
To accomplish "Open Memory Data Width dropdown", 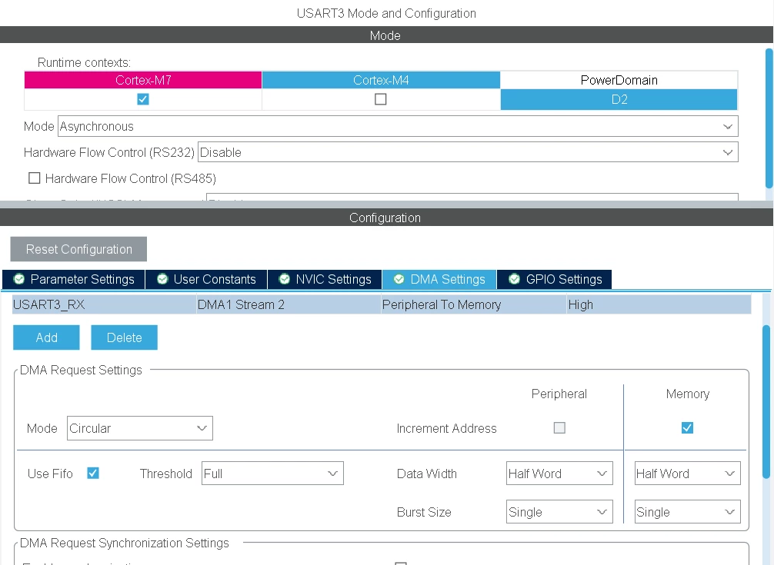I will tap(687, 474).
